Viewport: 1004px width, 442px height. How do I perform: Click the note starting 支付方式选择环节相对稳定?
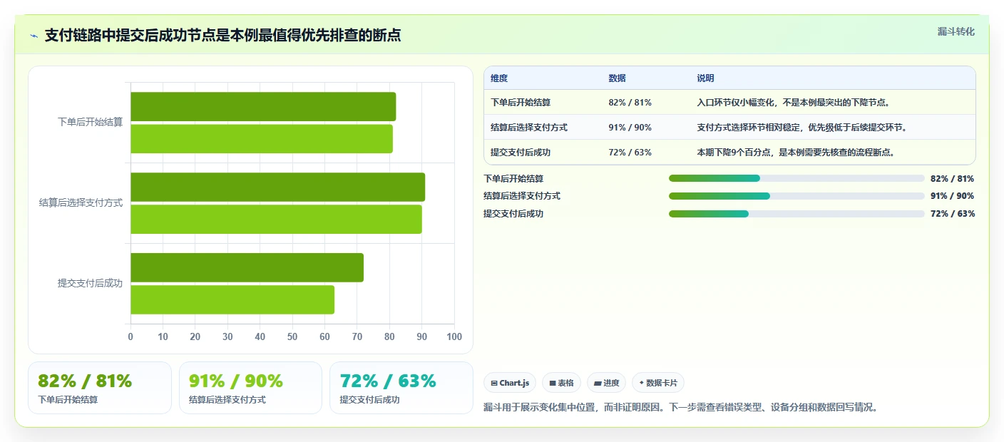801,128
